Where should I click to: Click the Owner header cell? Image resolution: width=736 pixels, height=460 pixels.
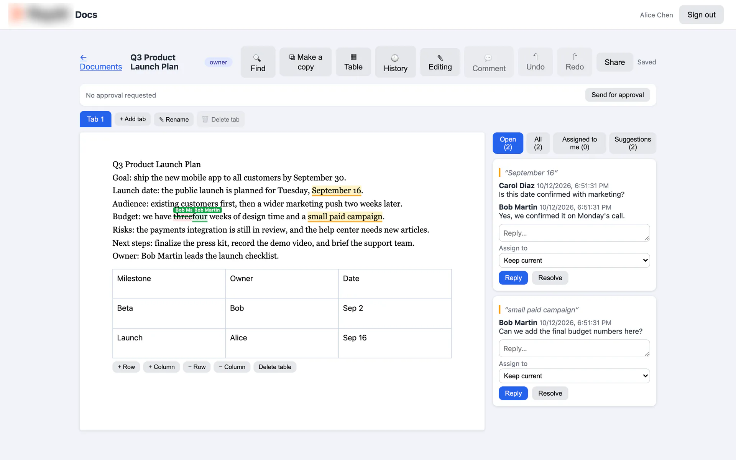click(282, 284)
